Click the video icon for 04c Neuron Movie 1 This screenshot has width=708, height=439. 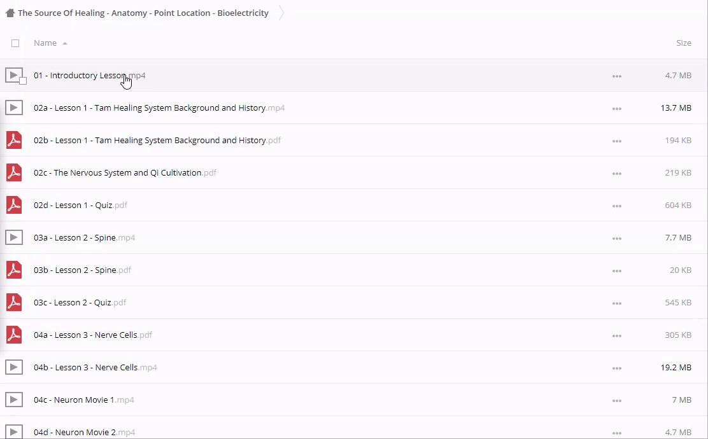(x=14, y=400)
